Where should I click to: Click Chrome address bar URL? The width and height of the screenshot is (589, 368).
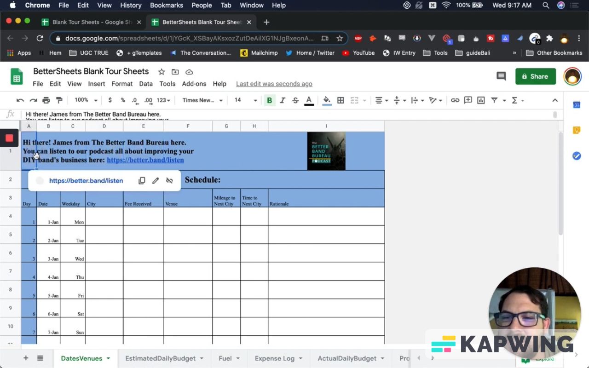pos(189,39)
